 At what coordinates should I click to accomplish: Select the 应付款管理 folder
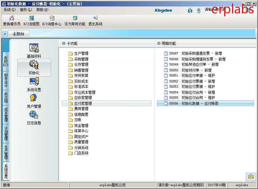click(107, 103)
